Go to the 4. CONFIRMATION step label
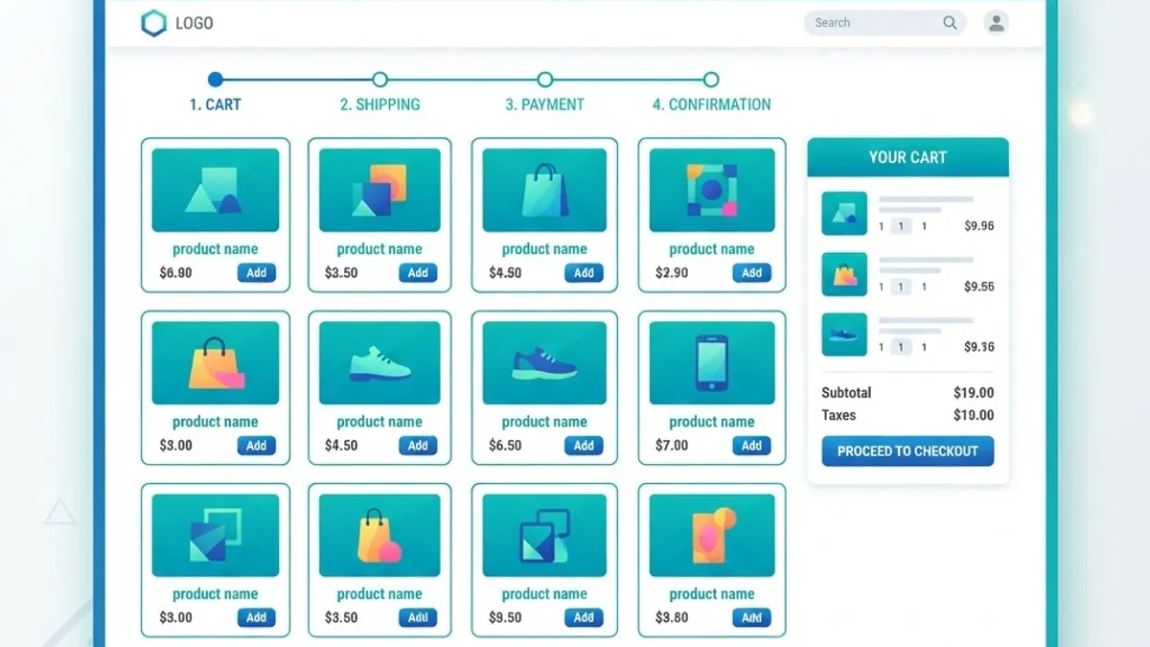Viewport: 1150px width, 647px height. point(711,104)
